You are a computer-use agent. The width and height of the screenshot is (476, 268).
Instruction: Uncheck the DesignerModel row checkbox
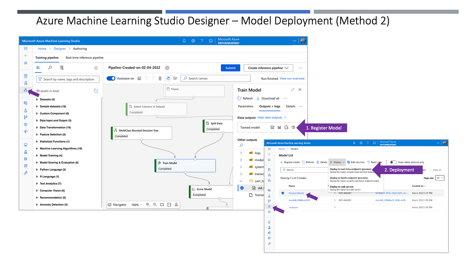tap(283, 193)
